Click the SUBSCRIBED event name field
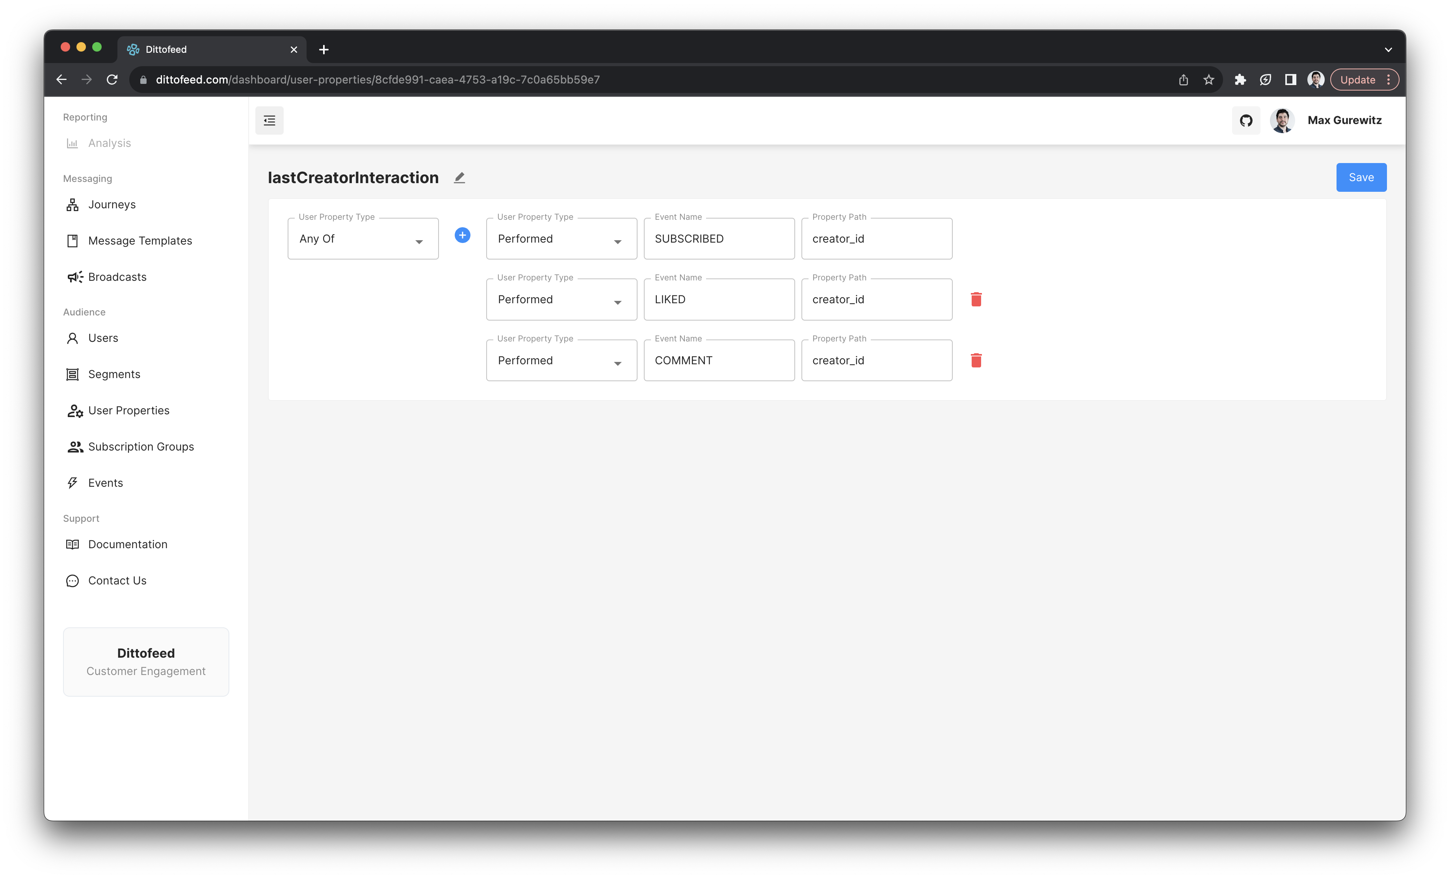The width and height of the screenshot is (1450, 879). click(x=719, y=238)
